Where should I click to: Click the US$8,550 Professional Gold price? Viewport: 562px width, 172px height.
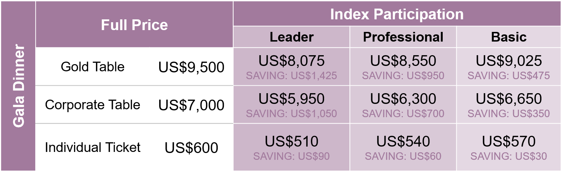coord(403,61)
